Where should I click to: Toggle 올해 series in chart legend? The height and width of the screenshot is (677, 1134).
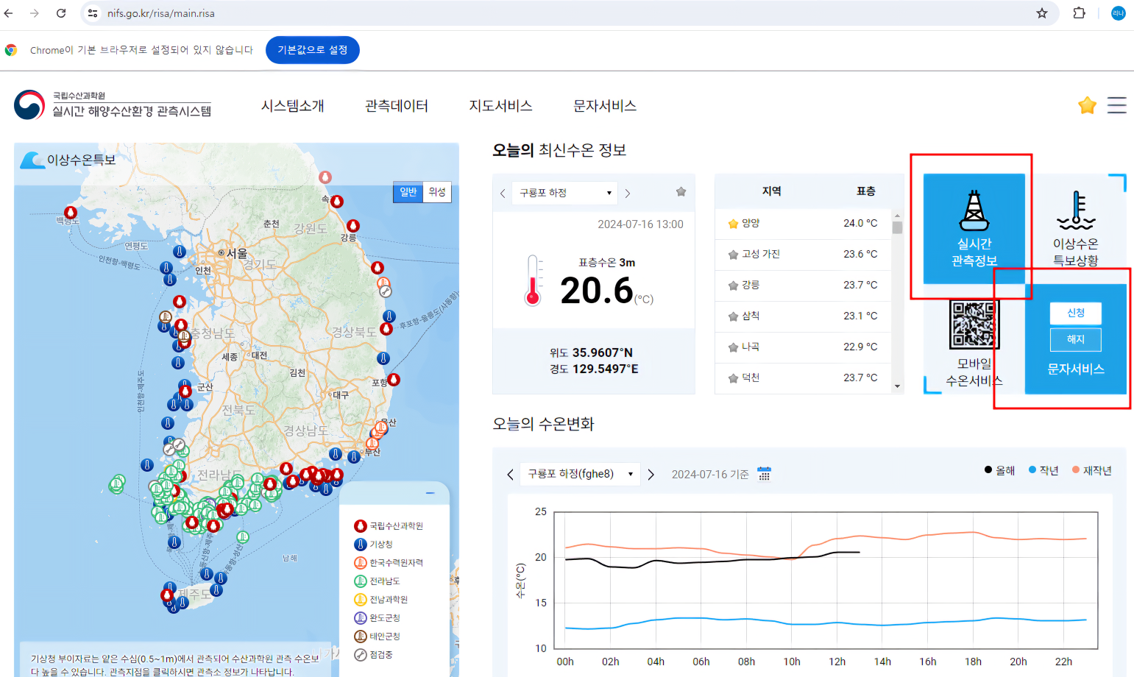click(999, 470)
